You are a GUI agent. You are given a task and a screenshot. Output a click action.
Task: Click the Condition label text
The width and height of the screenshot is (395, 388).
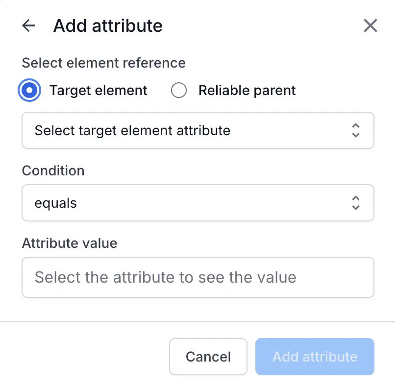point(53,170)
